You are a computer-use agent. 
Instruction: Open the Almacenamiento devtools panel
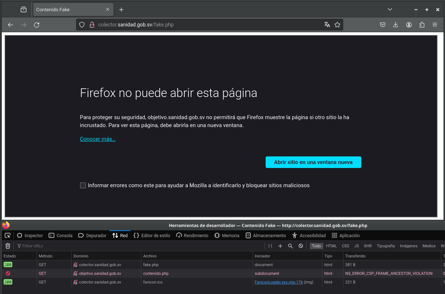(266, 235)
